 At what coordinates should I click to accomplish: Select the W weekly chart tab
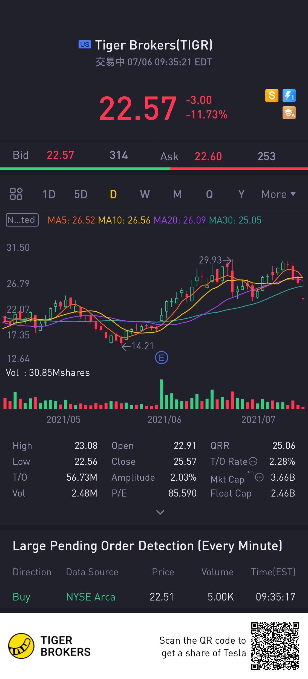click(145, 194)
